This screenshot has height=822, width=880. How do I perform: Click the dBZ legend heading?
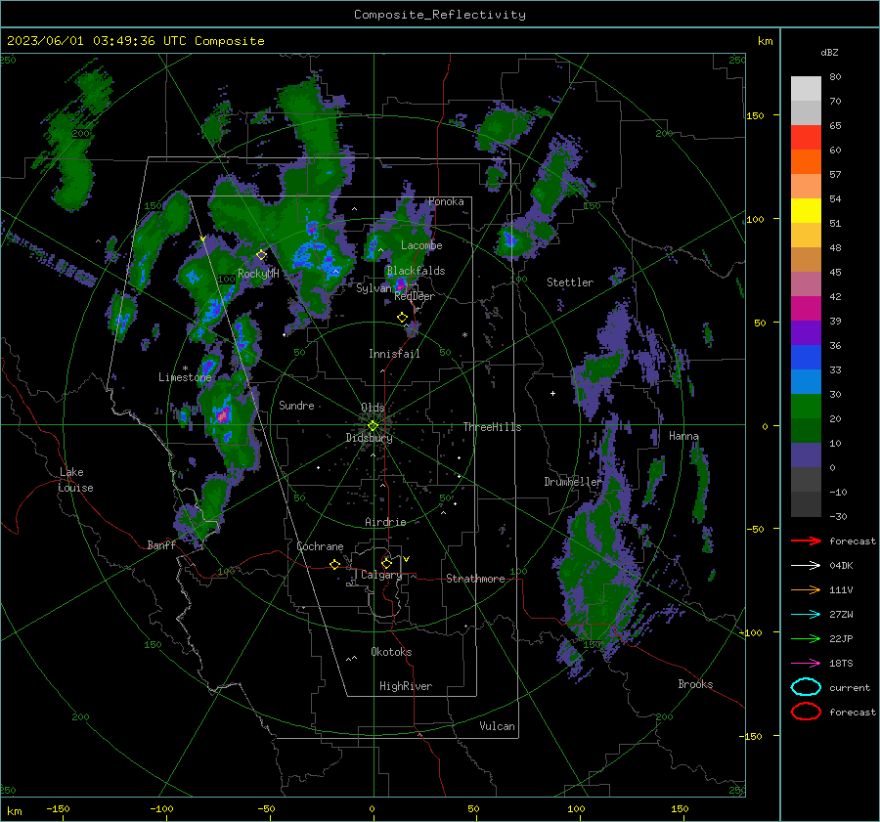pyautogui.click(x=829, y=52)
